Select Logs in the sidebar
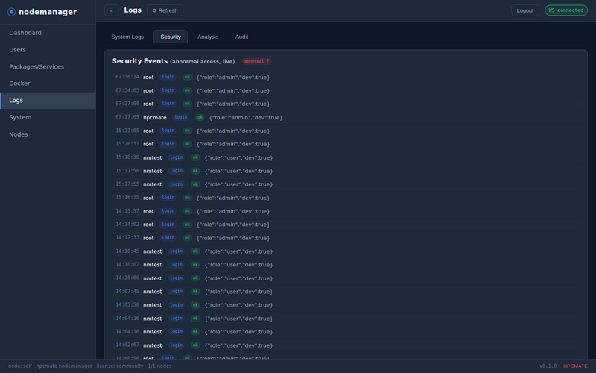The image size is (596, 373). (48, 101)
